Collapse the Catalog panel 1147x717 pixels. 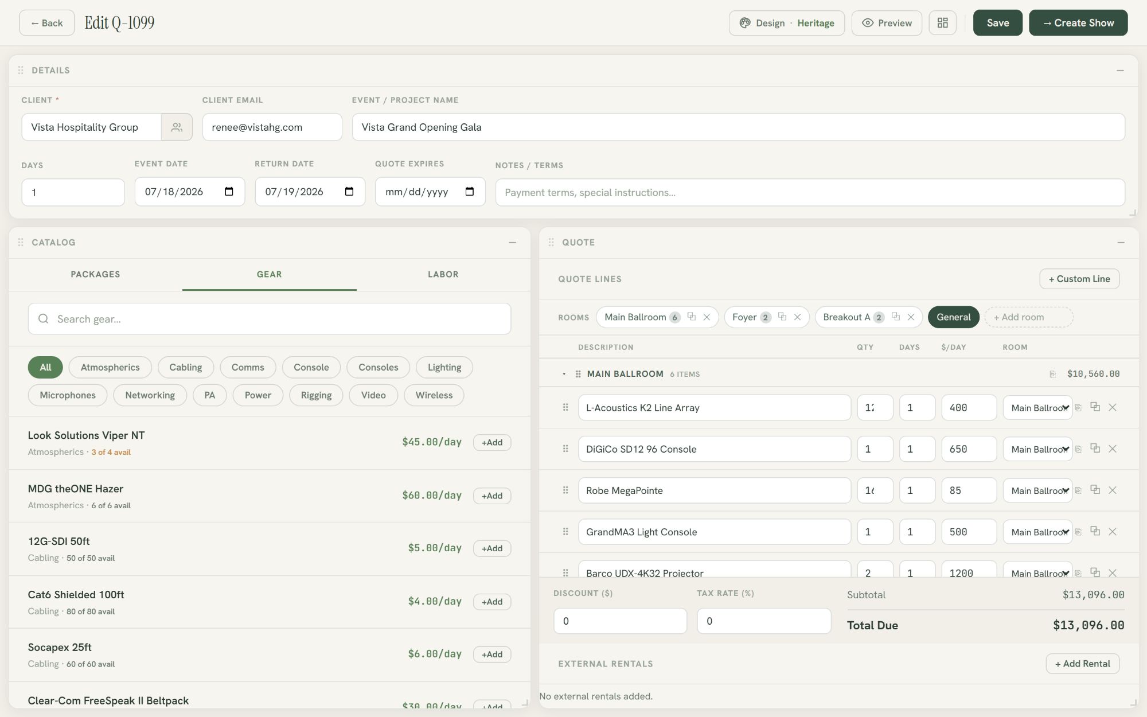(512, 242)
